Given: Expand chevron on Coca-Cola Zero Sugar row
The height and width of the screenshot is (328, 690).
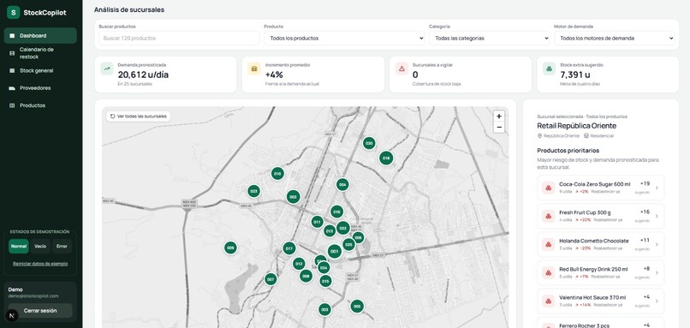Looking at the screenshot, I should pos(657,188).
